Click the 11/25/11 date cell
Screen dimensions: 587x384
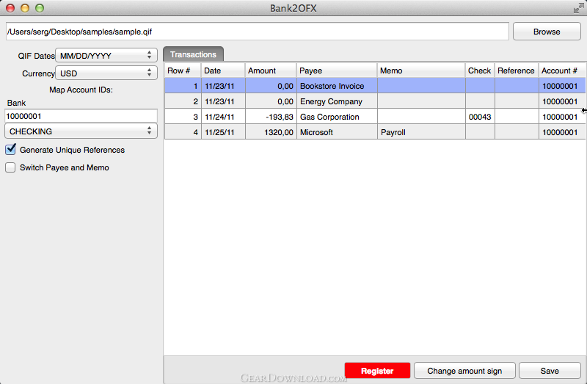click(x=223, y=132)
